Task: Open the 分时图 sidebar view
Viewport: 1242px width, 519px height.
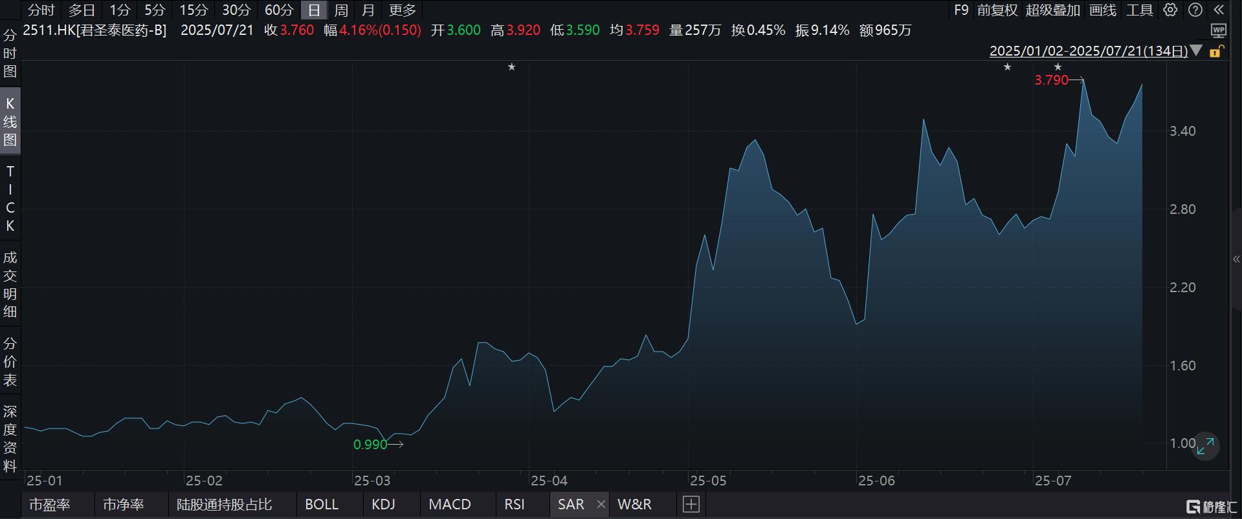Action: click(x=10, y=54)
